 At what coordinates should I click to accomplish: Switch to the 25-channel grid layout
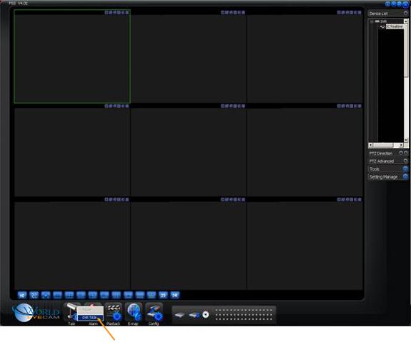(163, 295)
